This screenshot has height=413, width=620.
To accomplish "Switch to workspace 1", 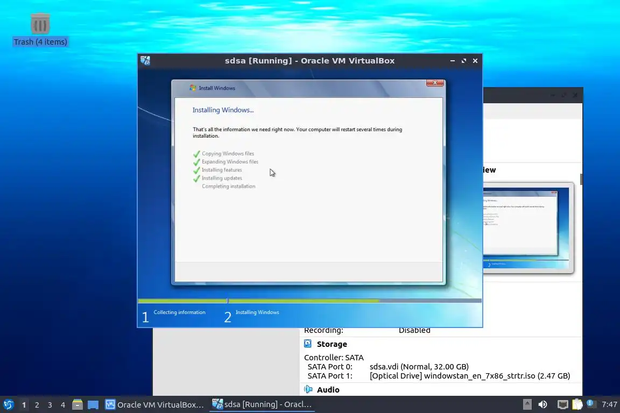I will coord(24,405).
